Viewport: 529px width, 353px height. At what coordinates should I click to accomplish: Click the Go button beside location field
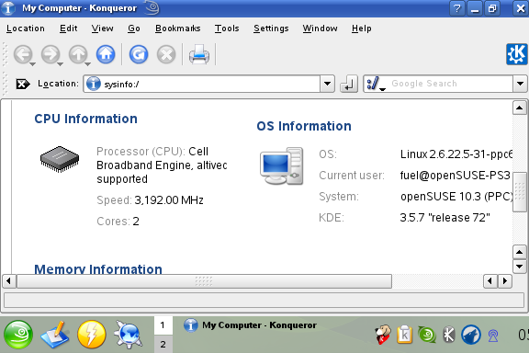point(348,84)
